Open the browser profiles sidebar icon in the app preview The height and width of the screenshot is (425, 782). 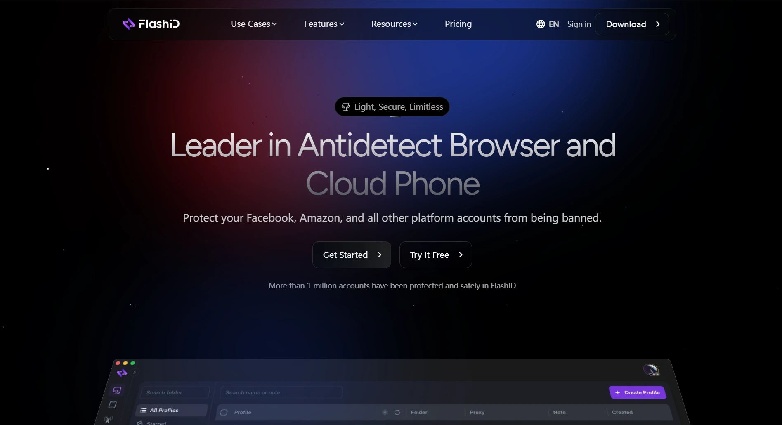pyautogui.click(x=117, y=390)
